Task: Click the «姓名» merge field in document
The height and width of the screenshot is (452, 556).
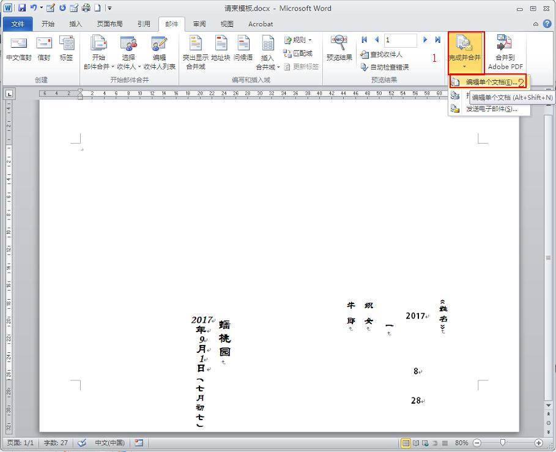Action: (443, 314)
